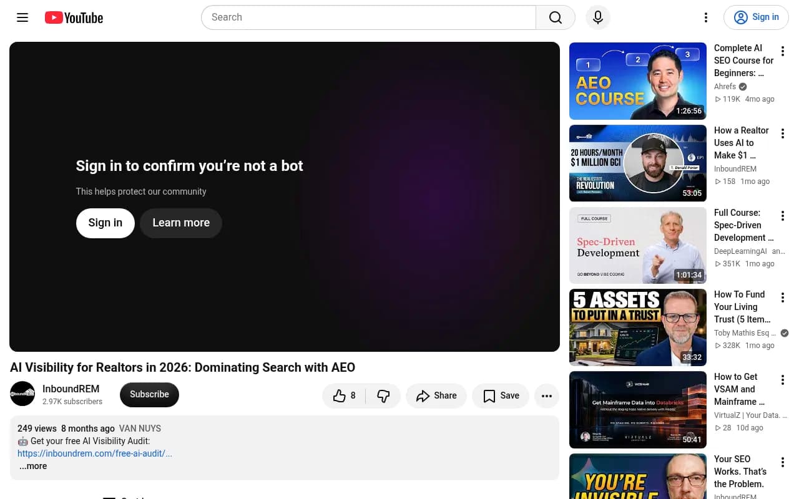Click the Toby Mathis Esq channel name
799x499 pixels.
[x=745, y=333]
